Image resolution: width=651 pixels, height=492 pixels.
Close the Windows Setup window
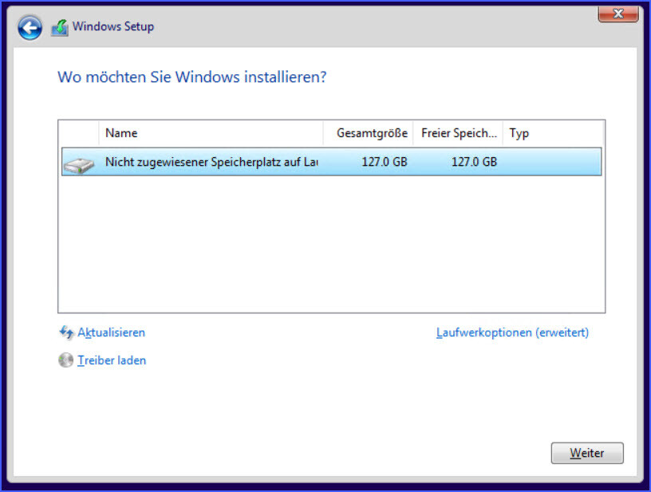point(618,14)
